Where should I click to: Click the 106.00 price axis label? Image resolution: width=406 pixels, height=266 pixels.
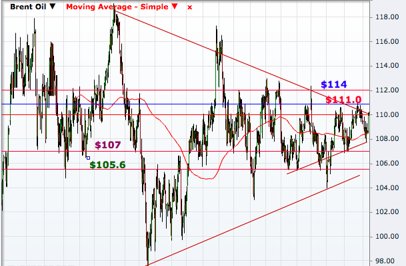pos(387,163)
